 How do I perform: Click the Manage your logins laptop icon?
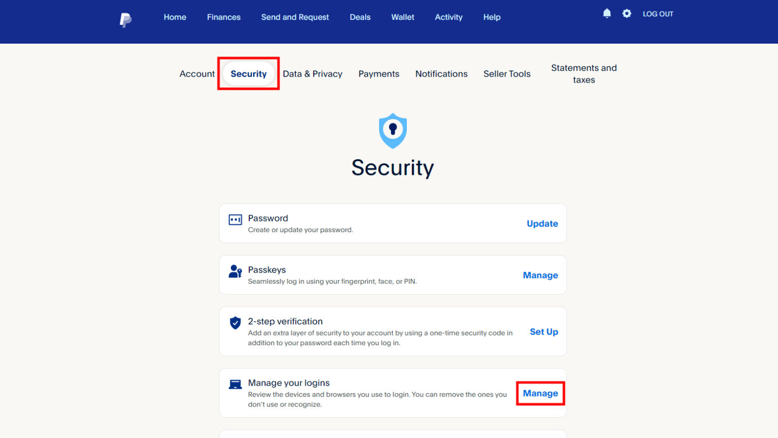[235, 384]
